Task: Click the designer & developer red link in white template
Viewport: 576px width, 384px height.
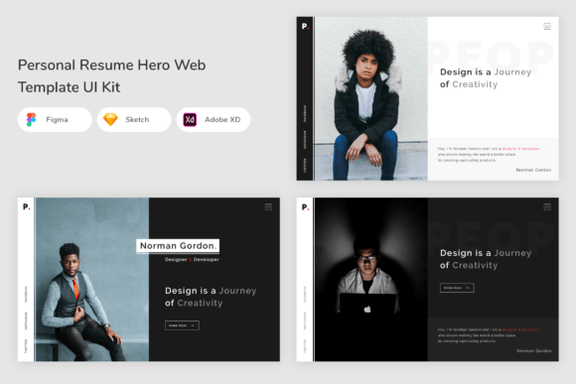Action: (x=520, y=149)
